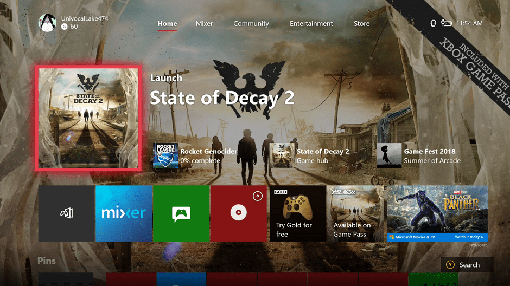510x286 pixels.
Task: Open the My games & apps tile
Action: click(66, 213)
